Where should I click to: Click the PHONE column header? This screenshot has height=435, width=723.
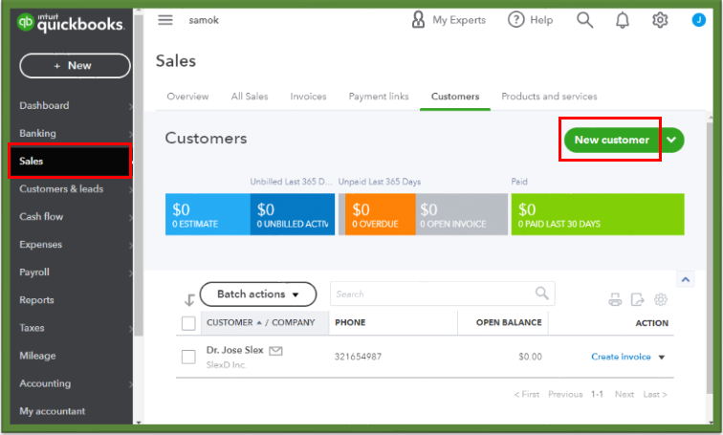(x=350, y=322)
